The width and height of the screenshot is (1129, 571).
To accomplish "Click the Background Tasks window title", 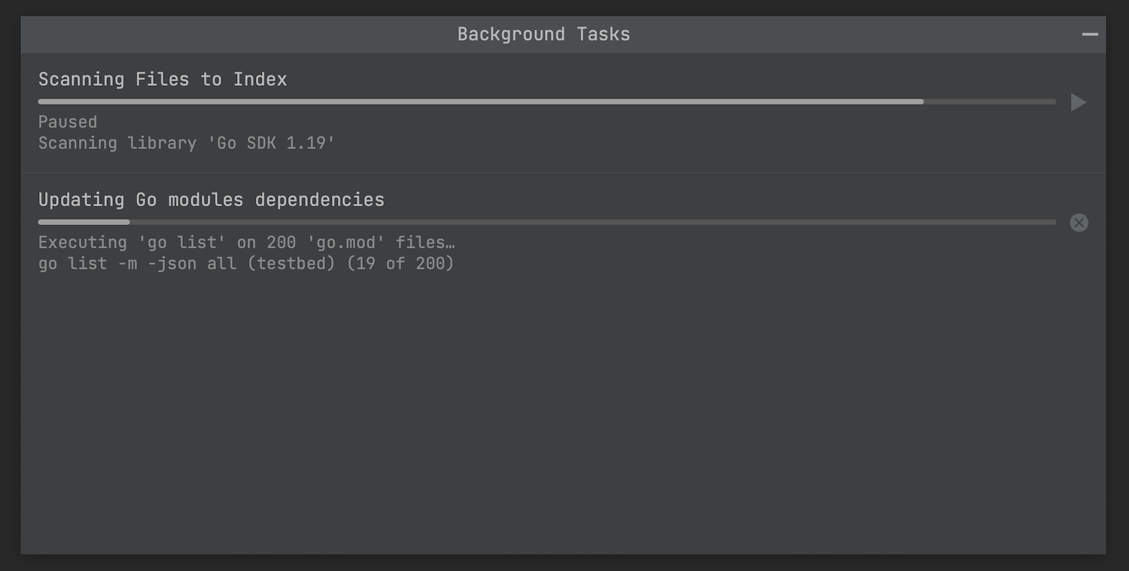I will point(543,35).
